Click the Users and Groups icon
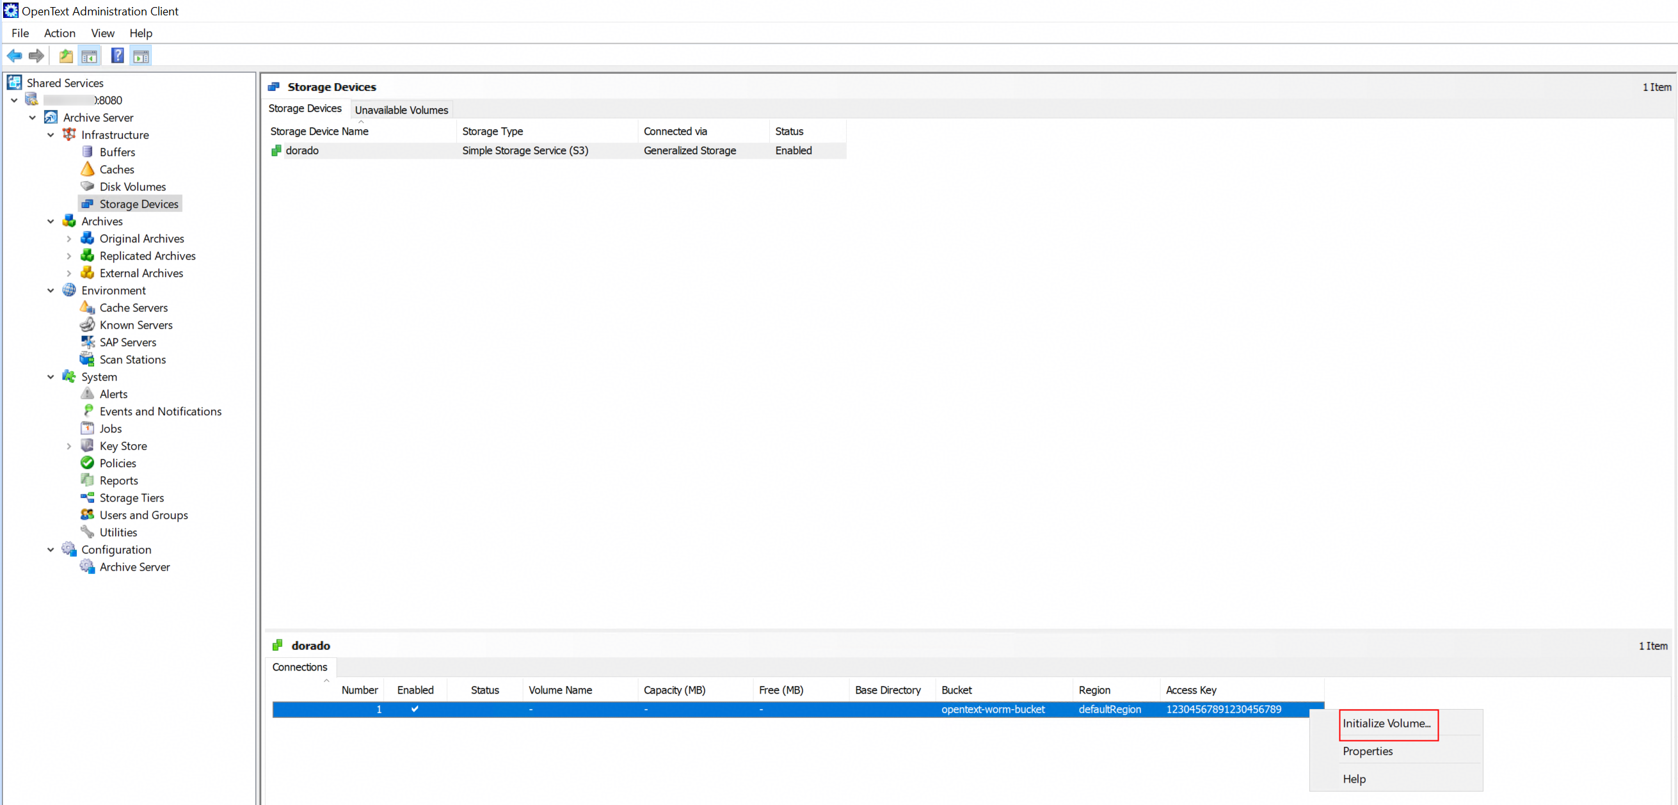 pyautogui.click(x=87, y=515)
